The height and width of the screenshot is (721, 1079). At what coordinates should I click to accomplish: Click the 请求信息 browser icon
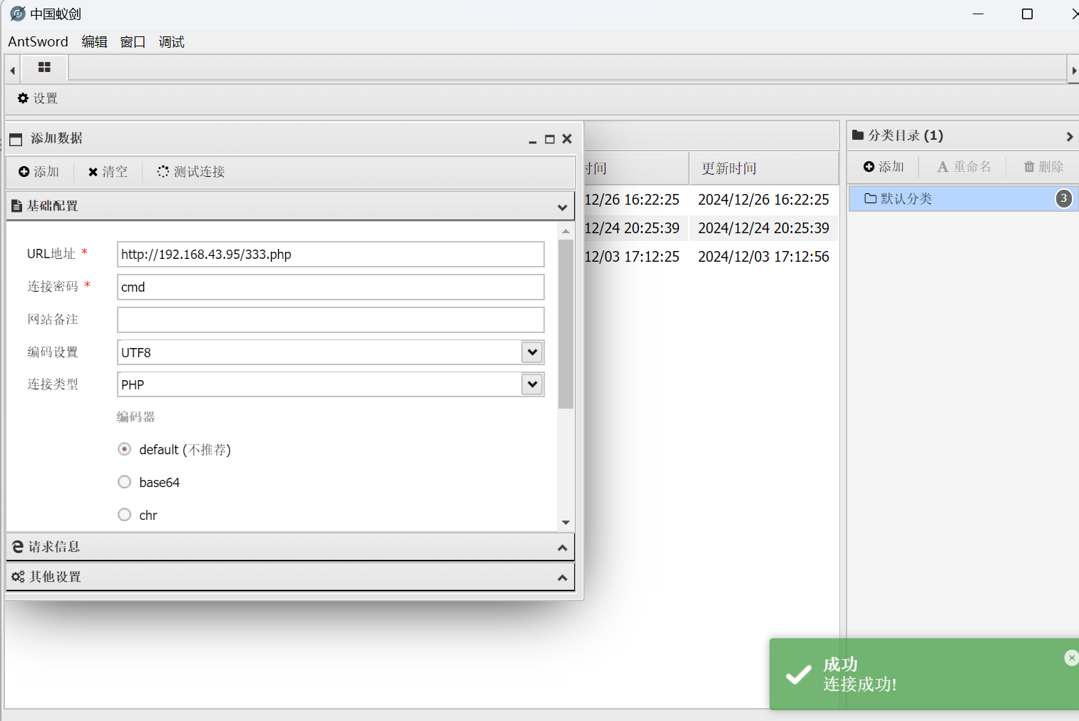point(18,547)
